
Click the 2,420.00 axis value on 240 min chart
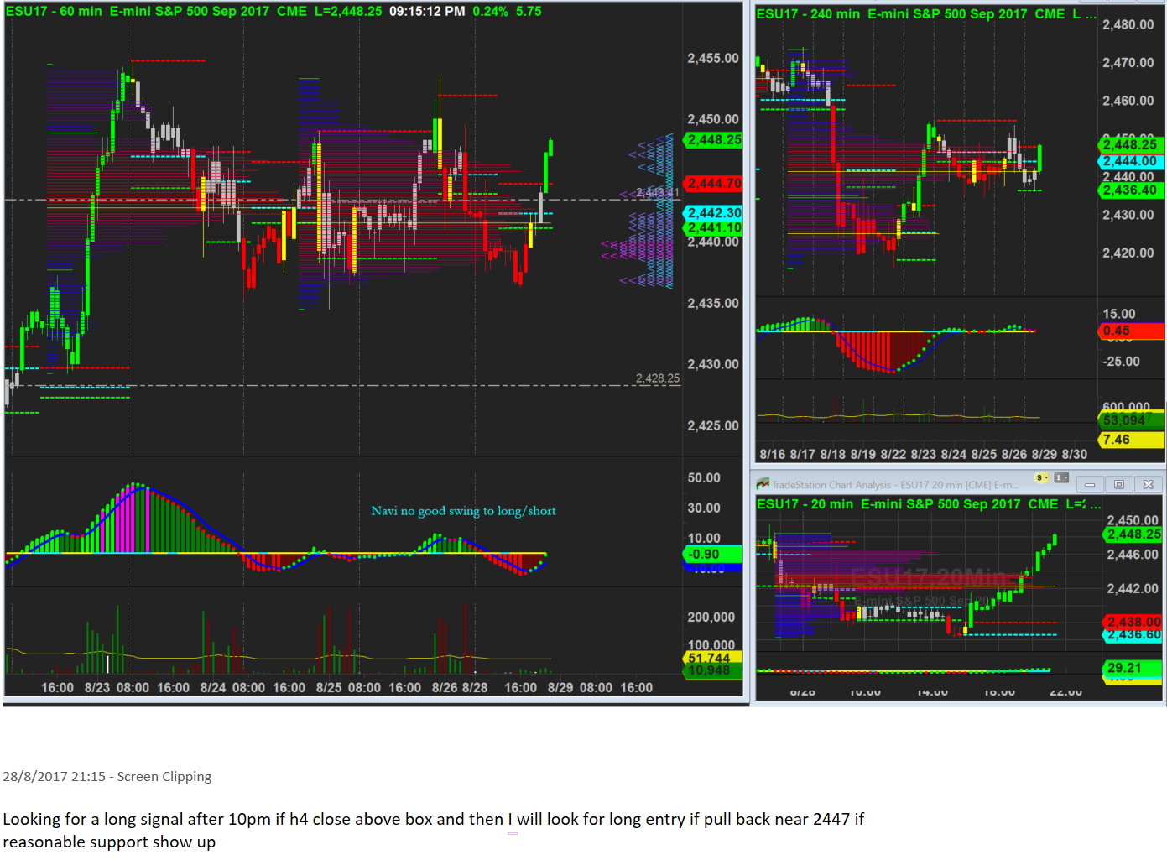tap(1128, 253)
